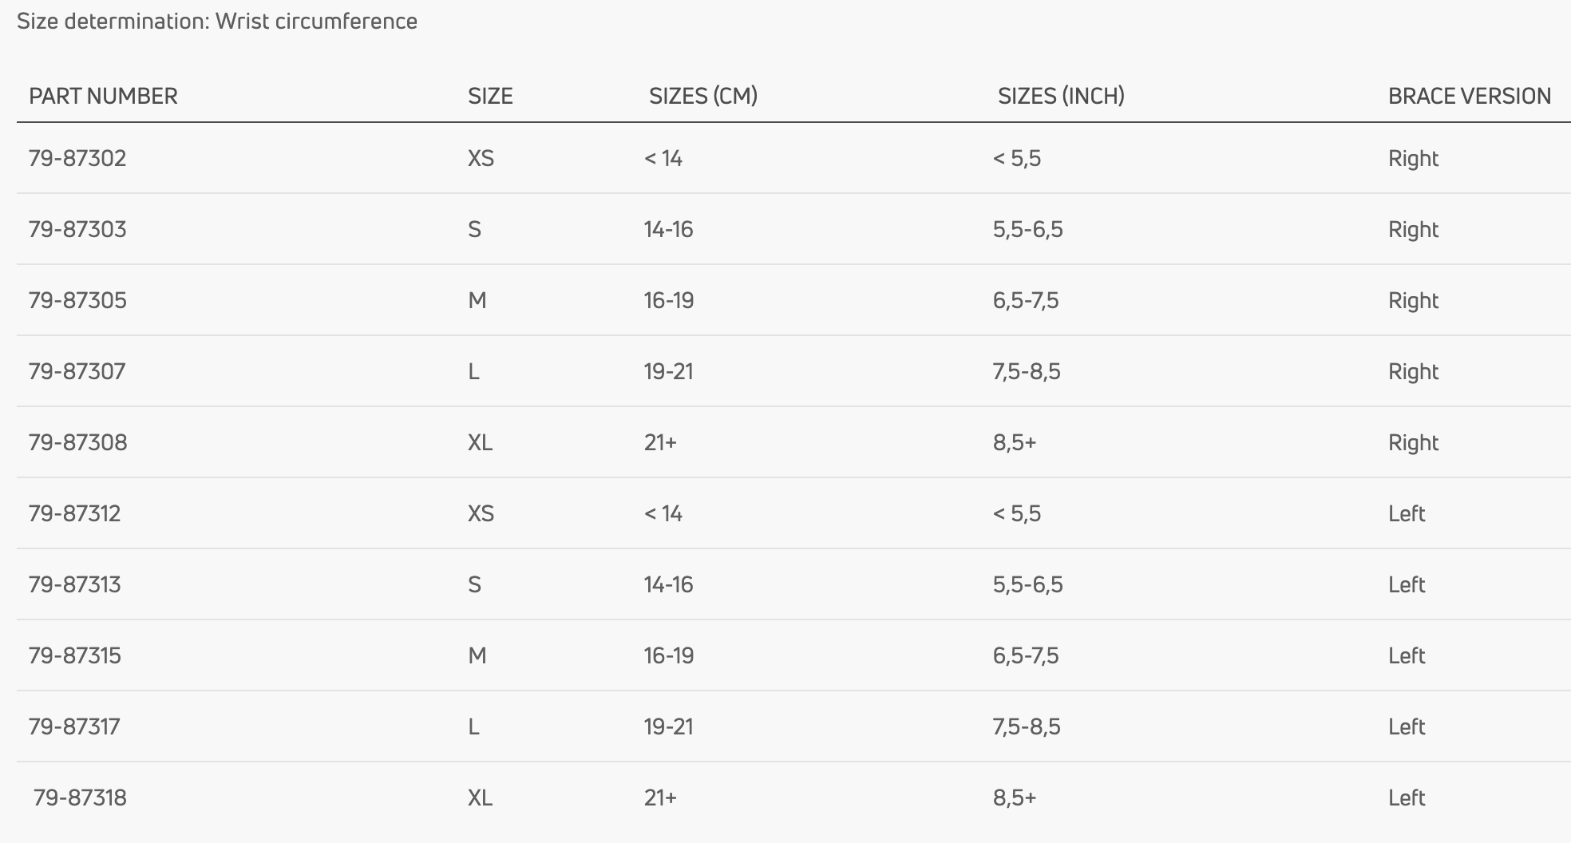Select part number 79-87317
This screenshot has width=1571, height=843.
[74, 726]
